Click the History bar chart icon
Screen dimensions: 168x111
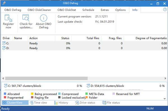point(56,103)
